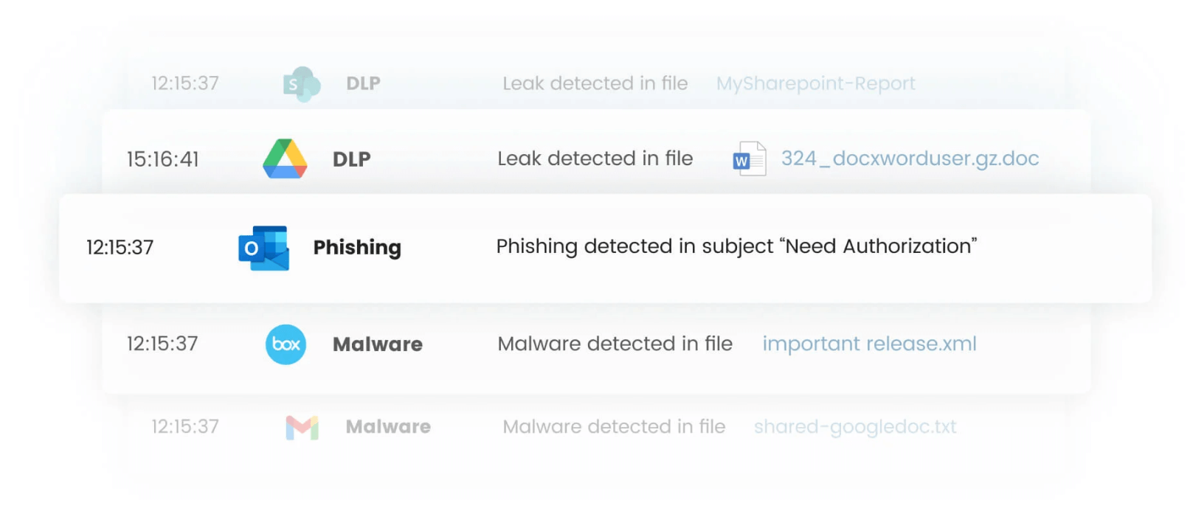Open 324_docxworduser.gz.doc file link

(x=910, y=159)
